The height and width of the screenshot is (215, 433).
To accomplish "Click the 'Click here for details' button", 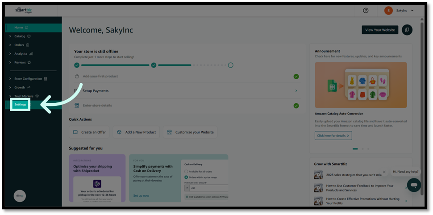I will [333, 135].
